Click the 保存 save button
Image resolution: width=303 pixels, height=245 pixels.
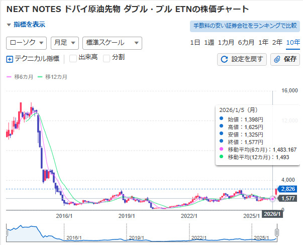[285, 59]
